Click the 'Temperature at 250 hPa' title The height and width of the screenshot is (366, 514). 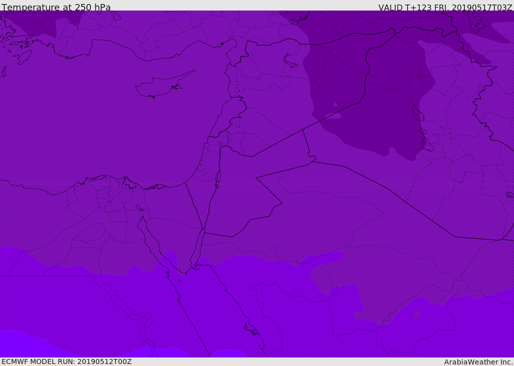pos(56,7)
